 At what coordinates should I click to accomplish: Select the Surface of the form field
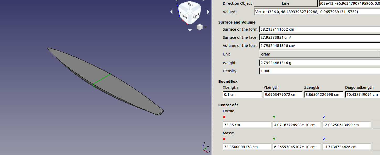[319, 29]
